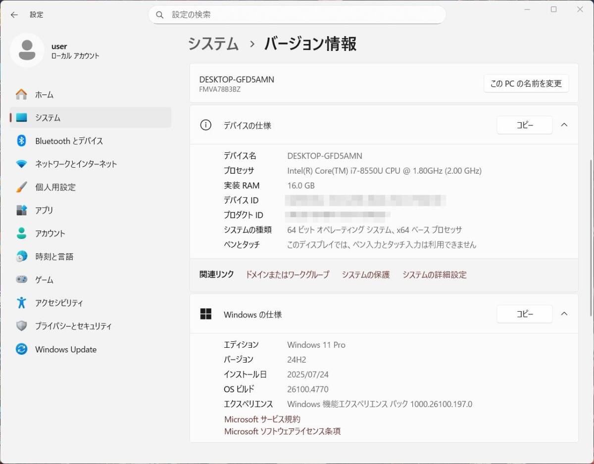Open システムの詳細設定 link

[x=435, y=275]
